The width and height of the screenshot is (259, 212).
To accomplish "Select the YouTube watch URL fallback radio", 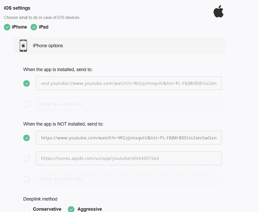I will click(x=26, y=138).
